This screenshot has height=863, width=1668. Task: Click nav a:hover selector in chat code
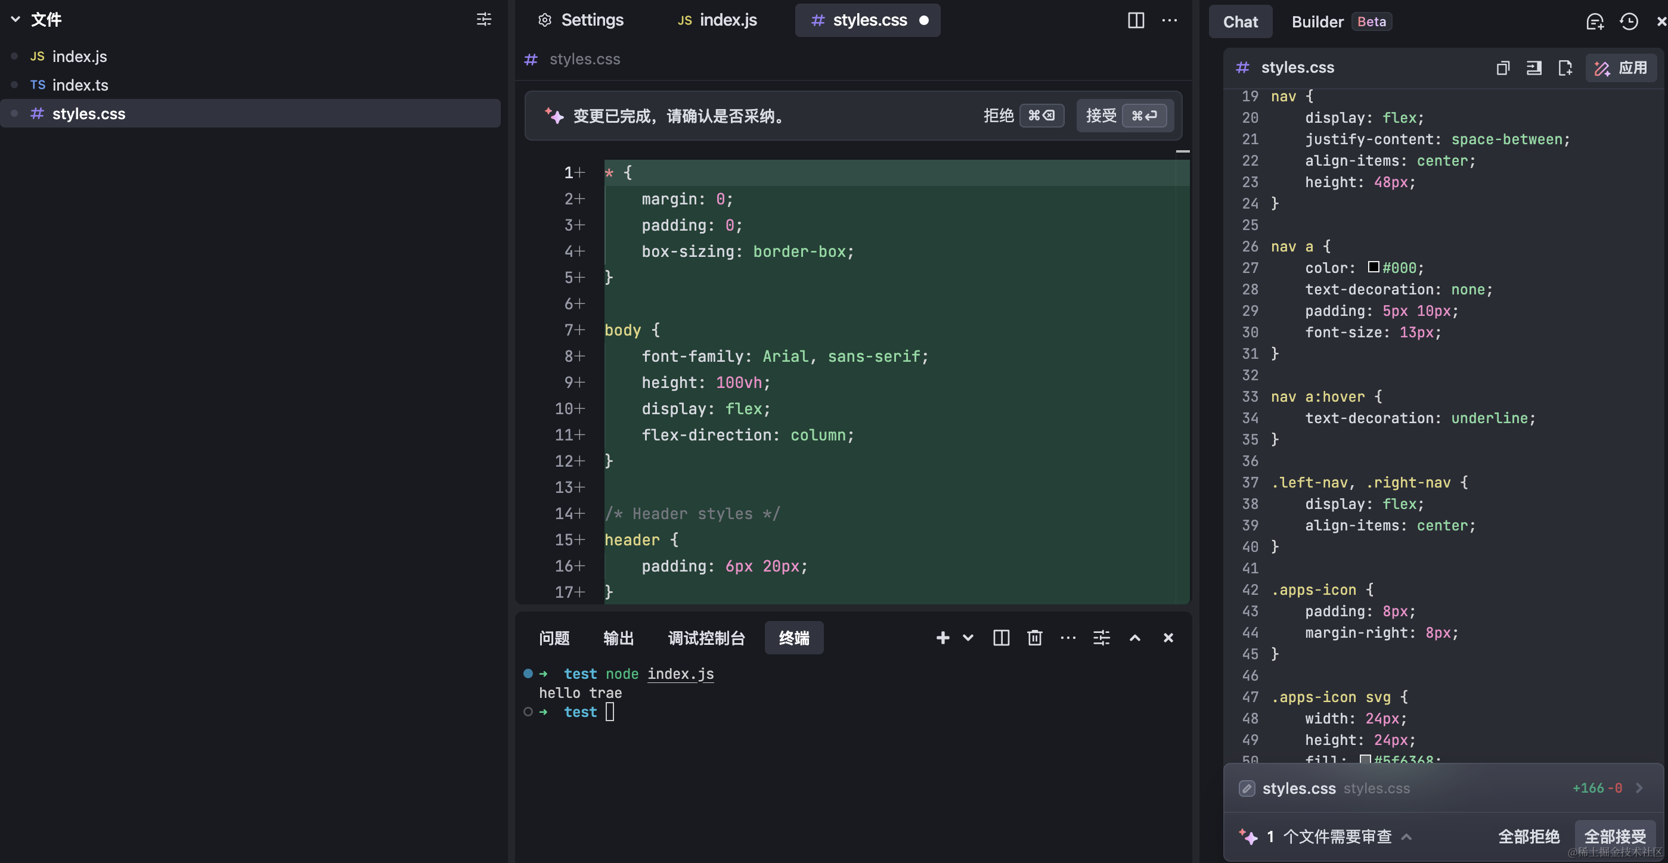1317,397
